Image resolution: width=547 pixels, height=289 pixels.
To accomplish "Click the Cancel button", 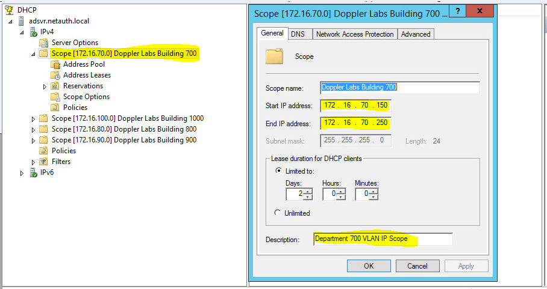I will point(417,266).
